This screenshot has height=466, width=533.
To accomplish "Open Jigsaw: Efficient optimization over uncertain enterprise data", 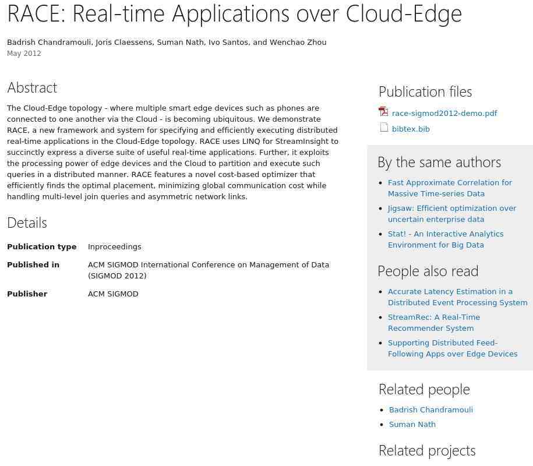I will tap(452, 213).
